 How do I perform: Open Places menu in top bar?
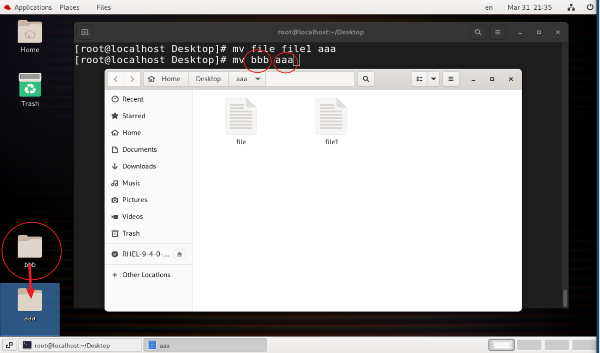[x=69, y=7]
